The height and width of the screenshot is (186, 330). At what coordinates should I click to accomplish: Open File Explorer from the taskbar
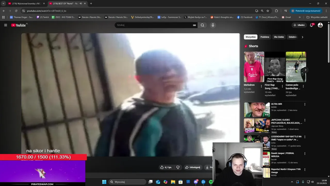click(x=173, y=182)
